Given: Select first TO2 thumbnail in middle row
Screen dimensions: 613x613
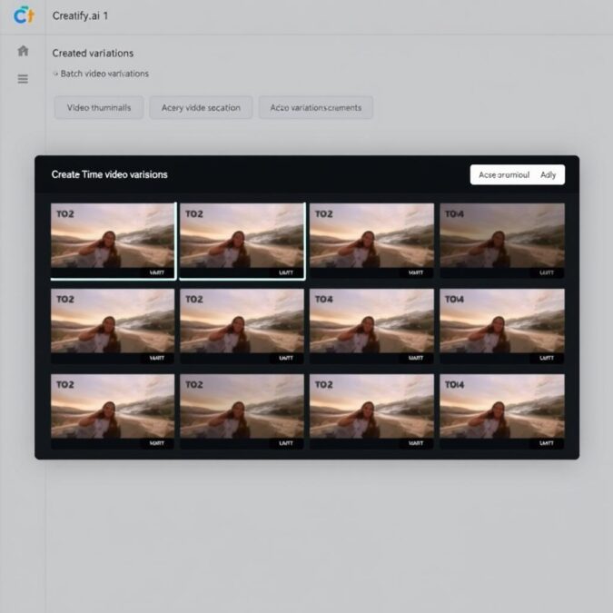Looking at the screenshot, I should click(x=113, y=326).
